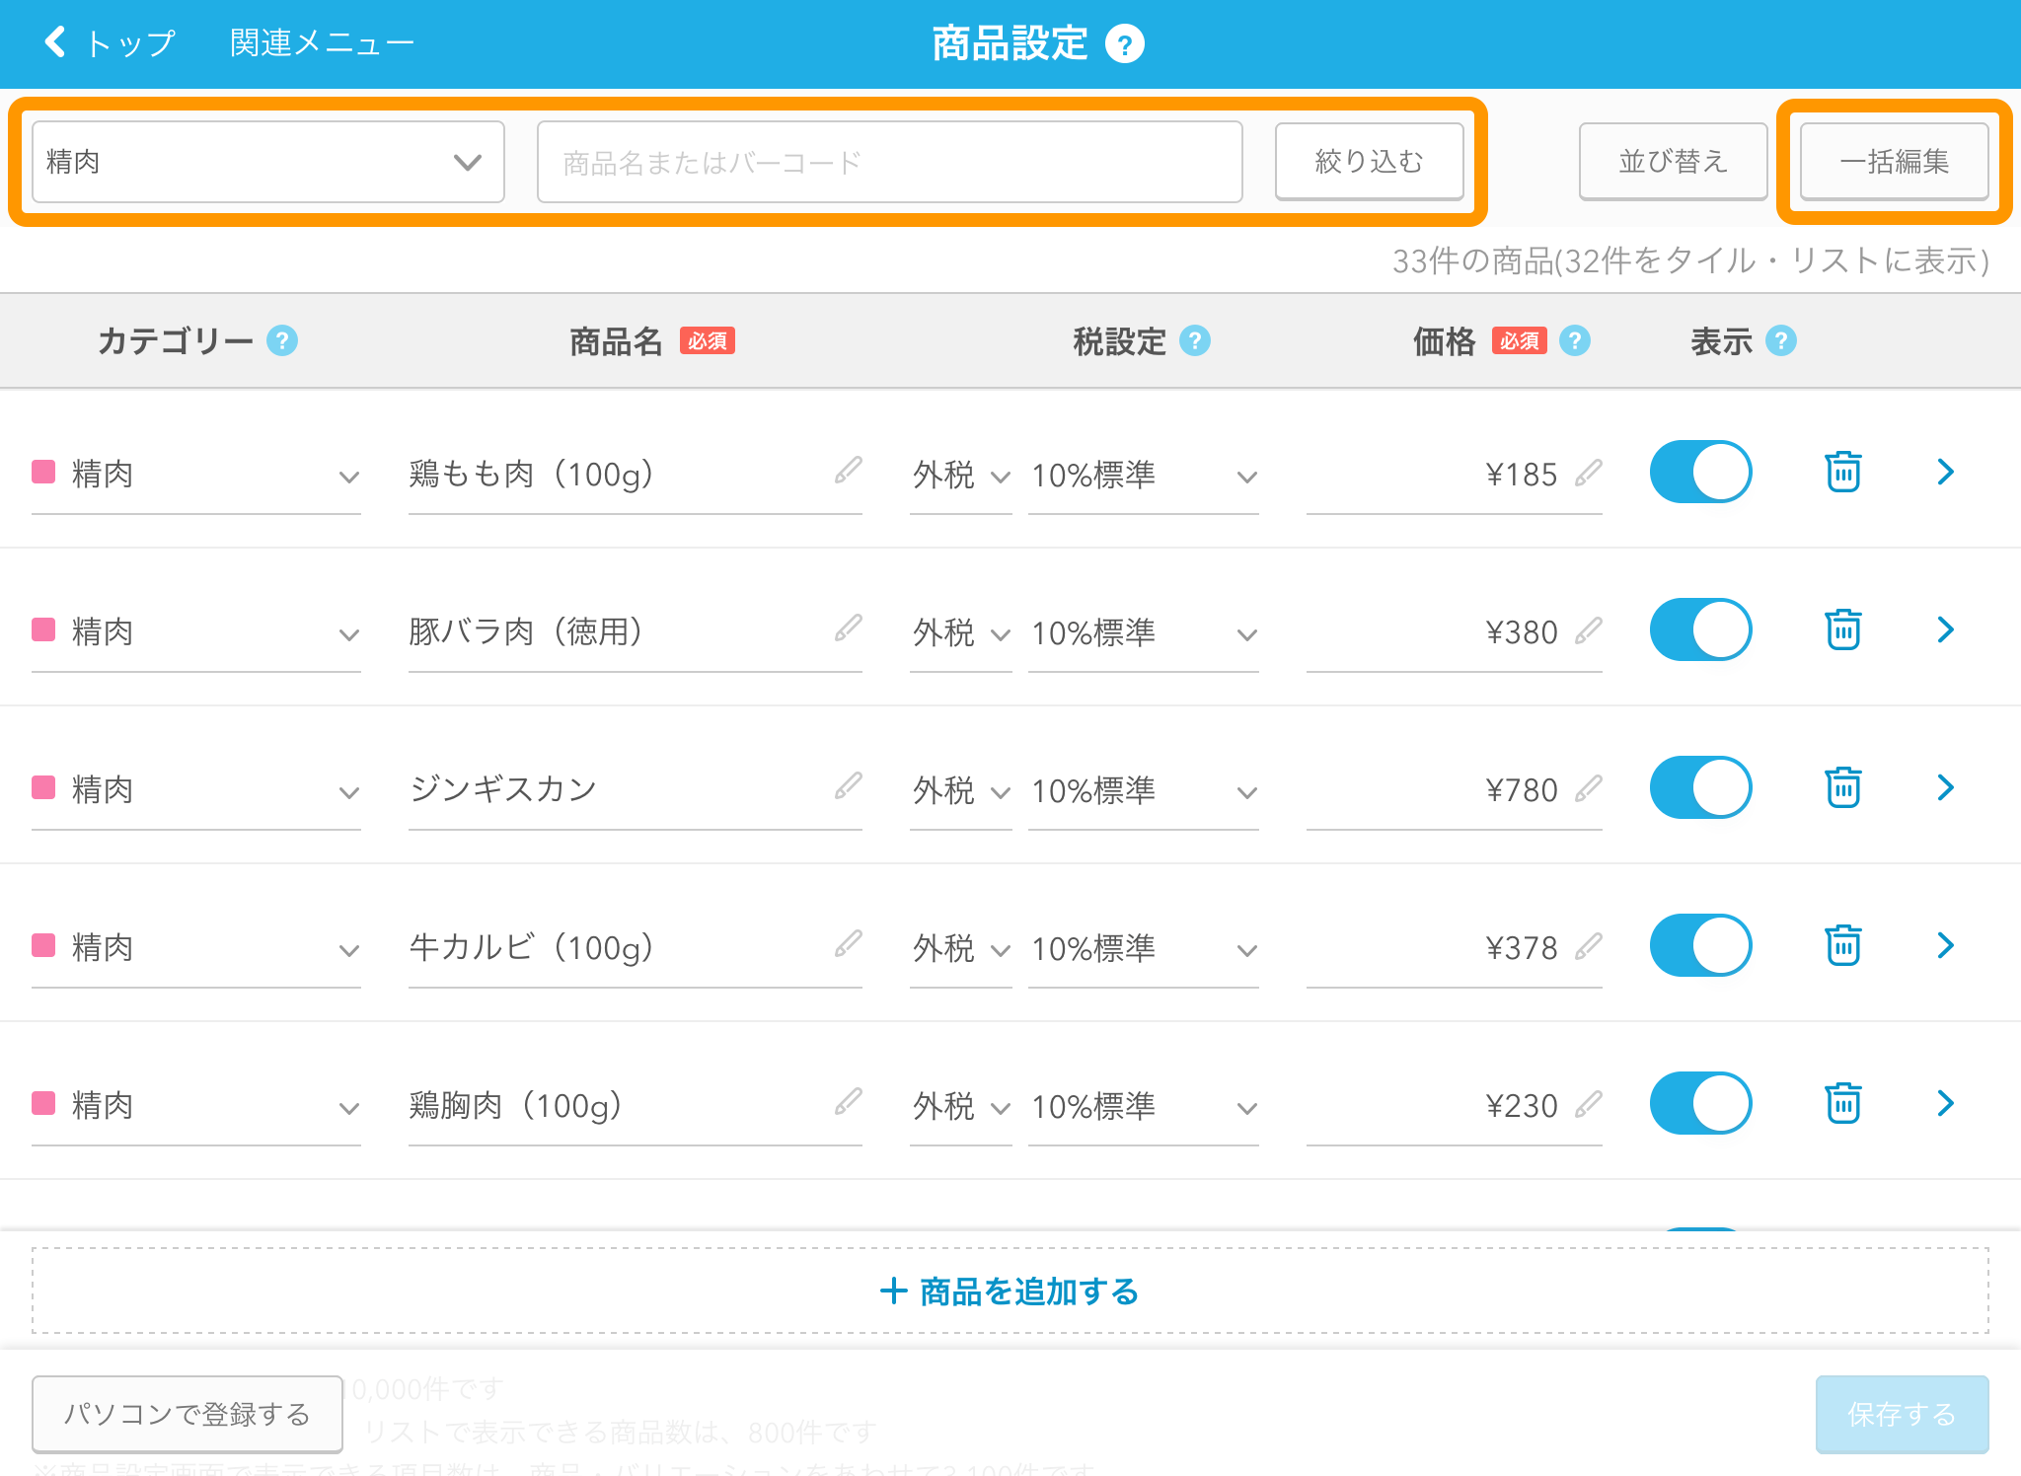2021x1476 pixels.
Task: Disable visibility toggle for 豚バラ肉（徳用）
Action: tap(1699, 629)
